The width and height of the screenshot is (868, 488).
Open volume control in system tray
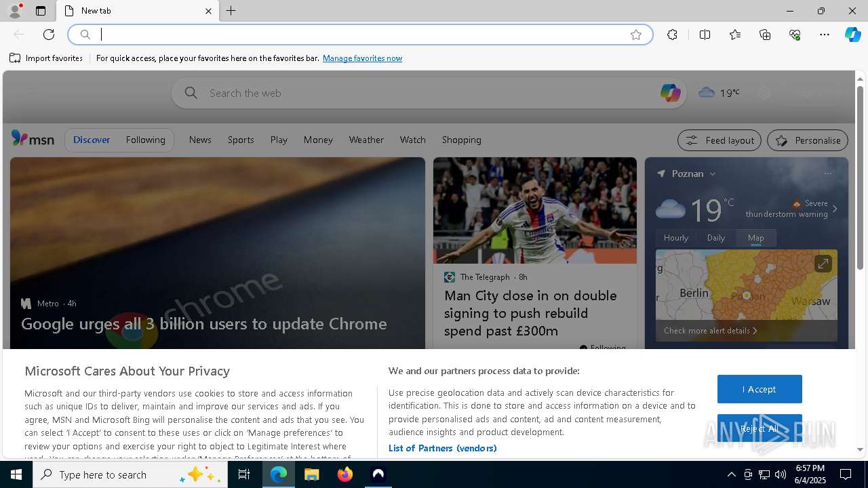[780, 474]
